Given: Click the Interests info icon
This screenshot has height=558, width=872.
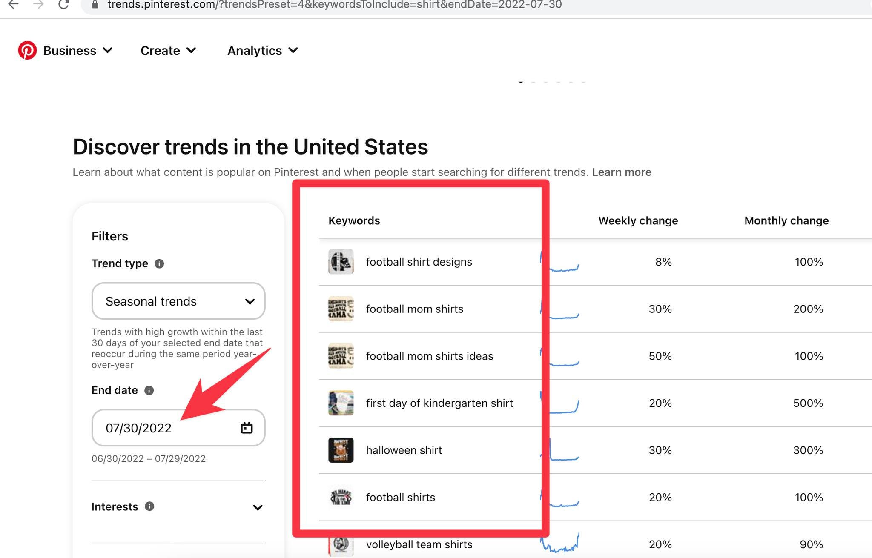Looking at the screenshot, I should point(149,506).
